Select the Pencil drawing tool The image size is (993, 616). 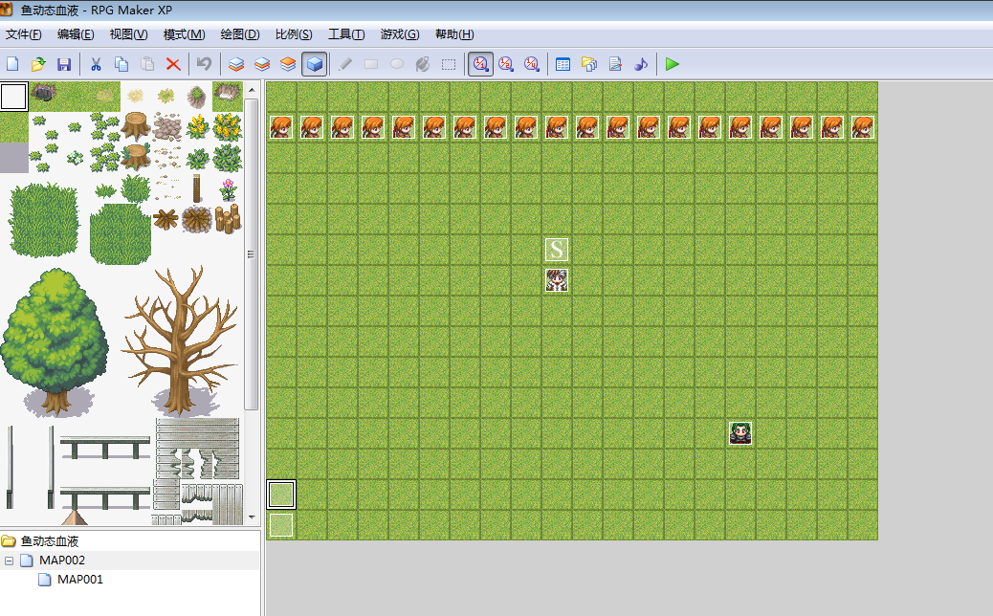[345, 64]
